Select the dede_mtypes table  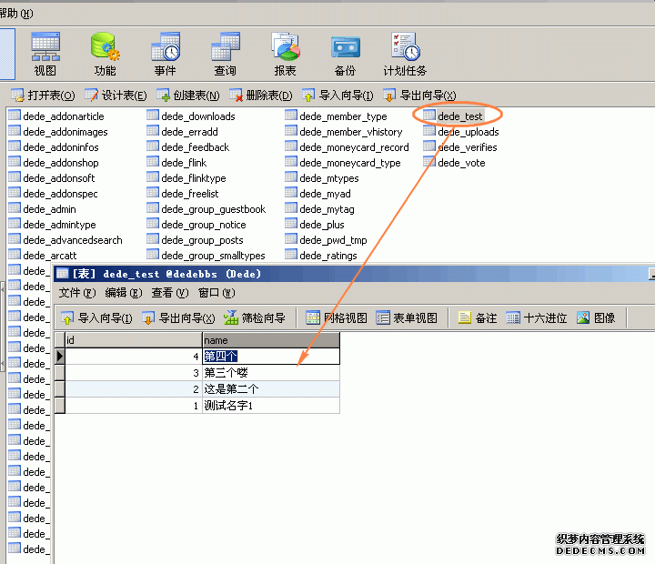322,178
